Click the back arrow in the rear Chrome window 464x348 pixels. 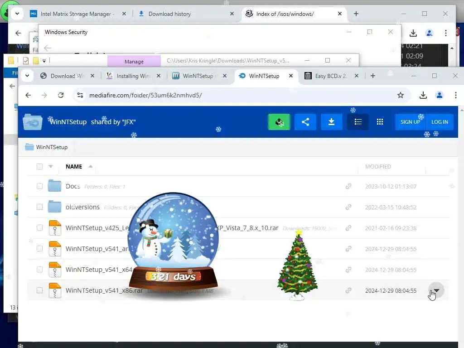click(18, 33)
